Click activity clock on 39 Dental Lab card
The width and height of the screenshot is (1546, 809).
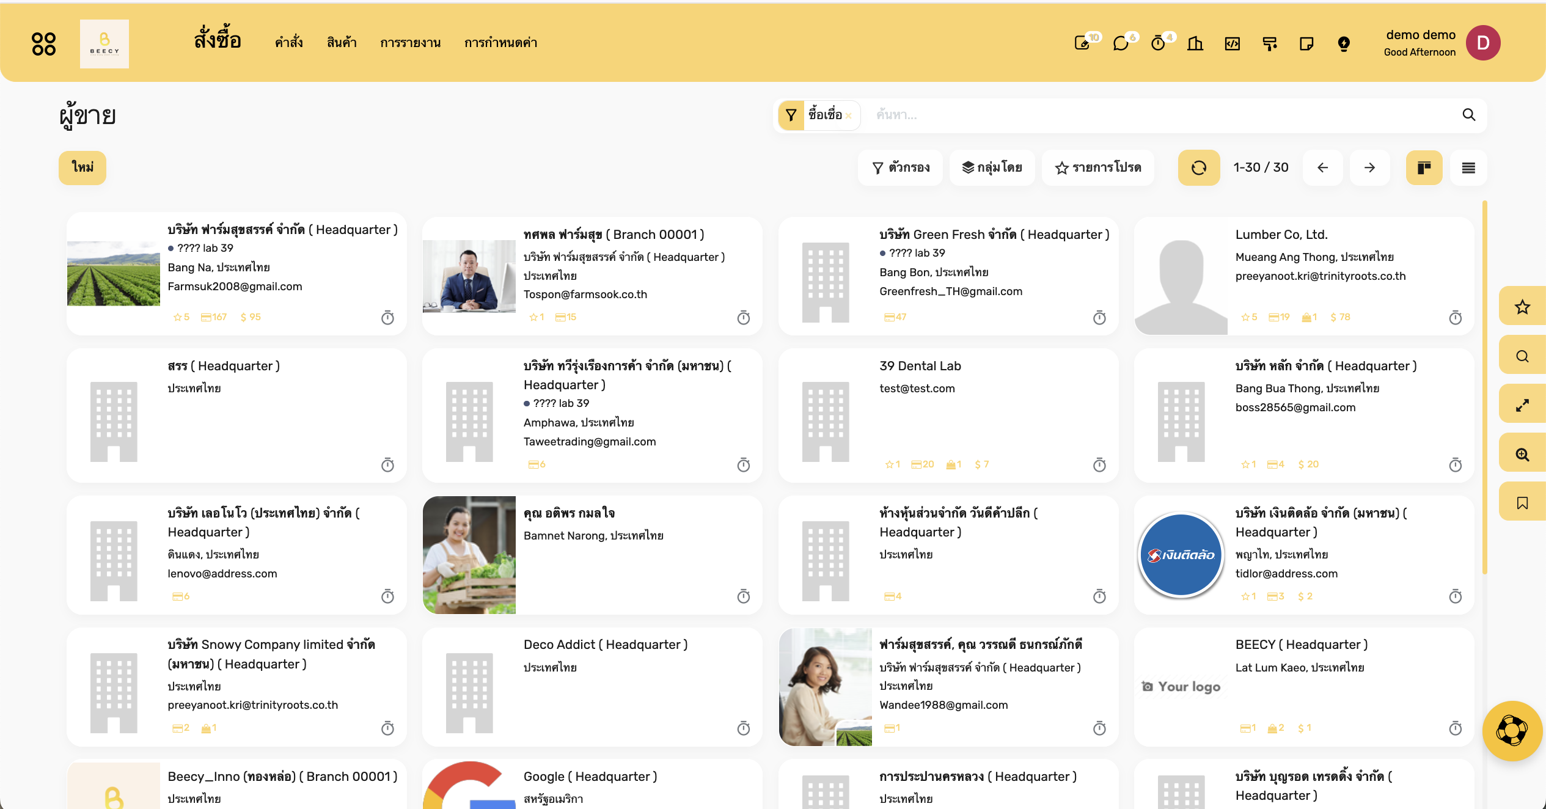tap(1099, 466)
